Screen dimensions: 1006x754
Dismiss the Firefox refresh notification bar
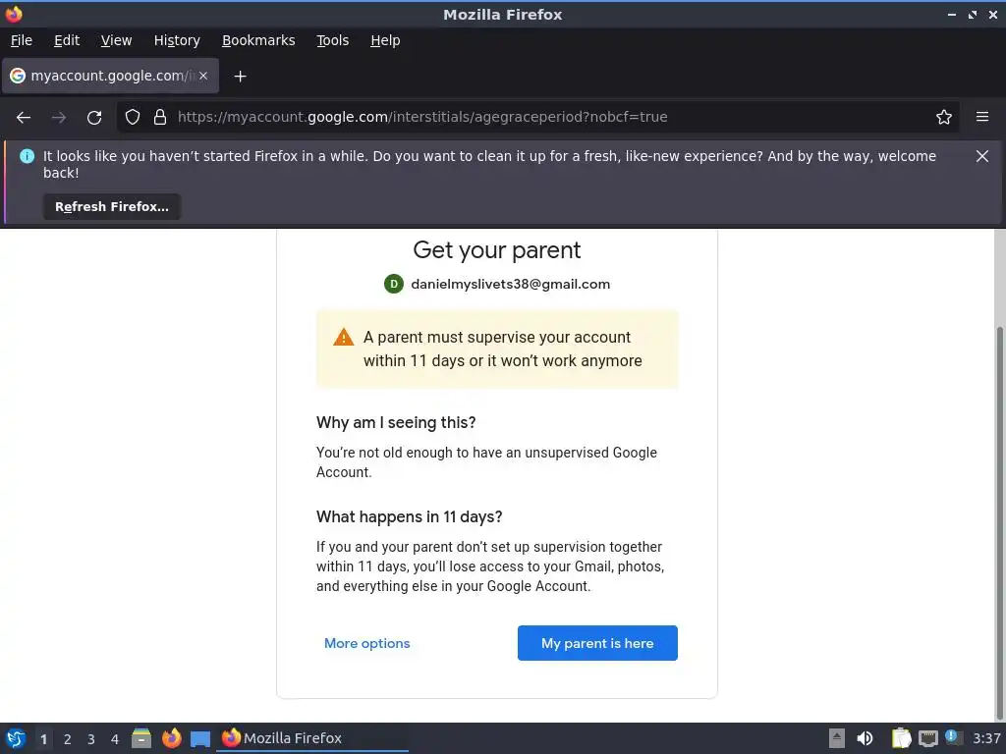pyautogui.click(x=982, y=156)
